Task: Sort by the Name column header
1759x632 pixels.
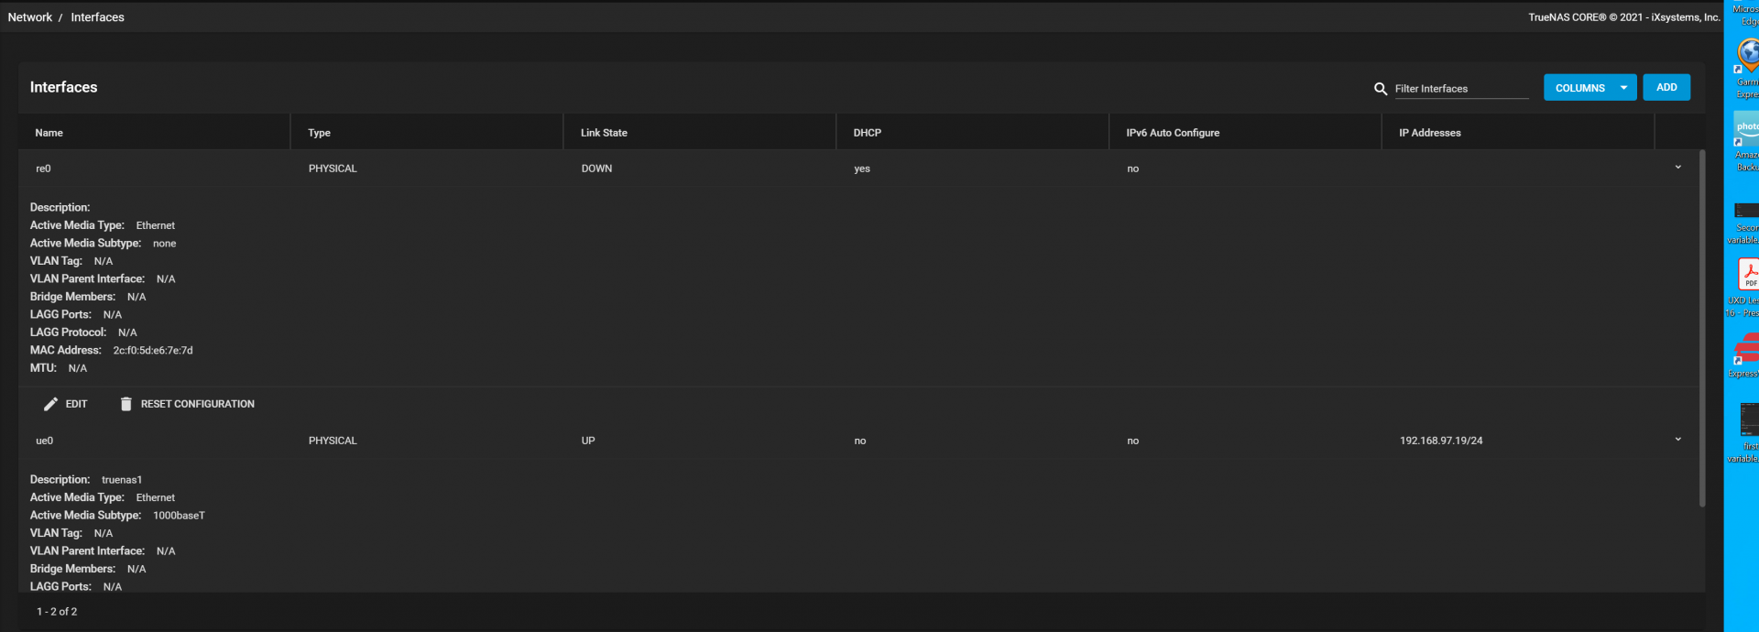Action: point(49,133)
